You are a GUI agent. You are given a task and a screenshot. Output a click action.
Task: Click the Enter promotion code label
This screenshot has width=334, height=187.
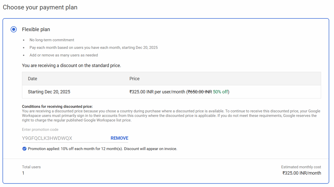click(40, 130)
